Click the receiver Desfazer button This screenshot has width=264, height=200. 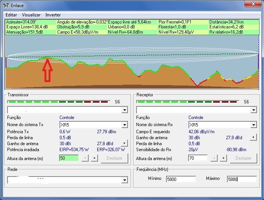243,158
